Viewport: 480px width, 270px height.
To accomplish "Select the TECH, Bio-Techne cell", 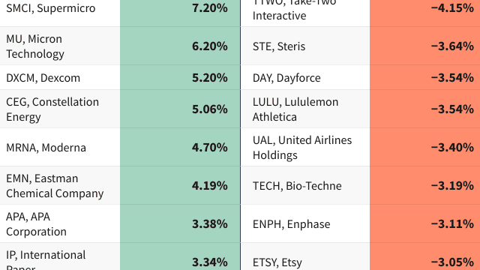I will coord(305,185).
